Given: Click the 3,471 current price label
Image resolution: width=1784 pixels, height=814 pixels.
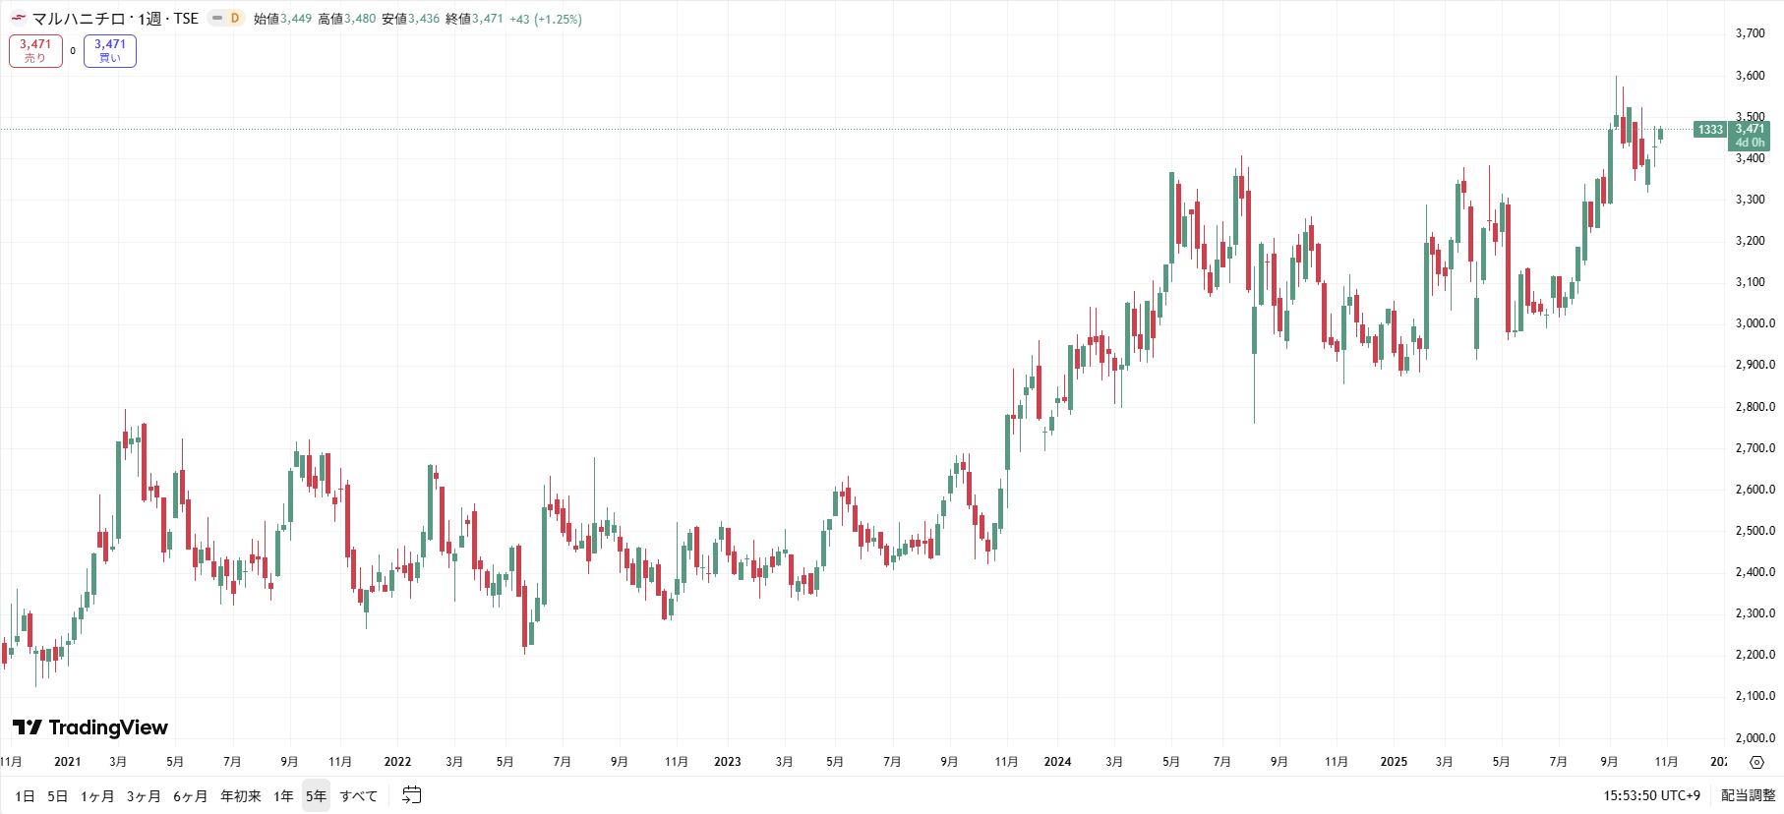Looking at the screenshot, I should (1750, 129).
